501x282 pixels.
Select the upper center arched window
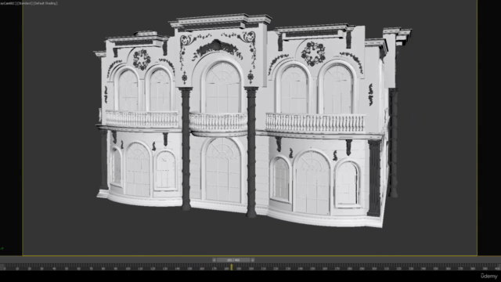click(222, 88)
